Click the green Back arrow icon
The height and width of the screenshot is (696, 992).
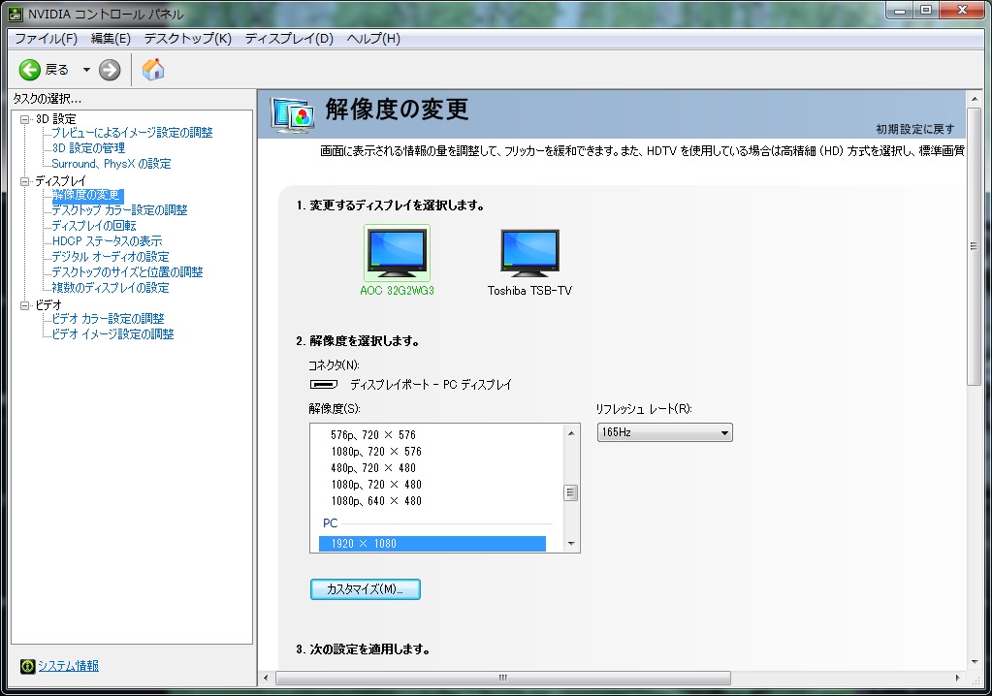pos(29,70)
